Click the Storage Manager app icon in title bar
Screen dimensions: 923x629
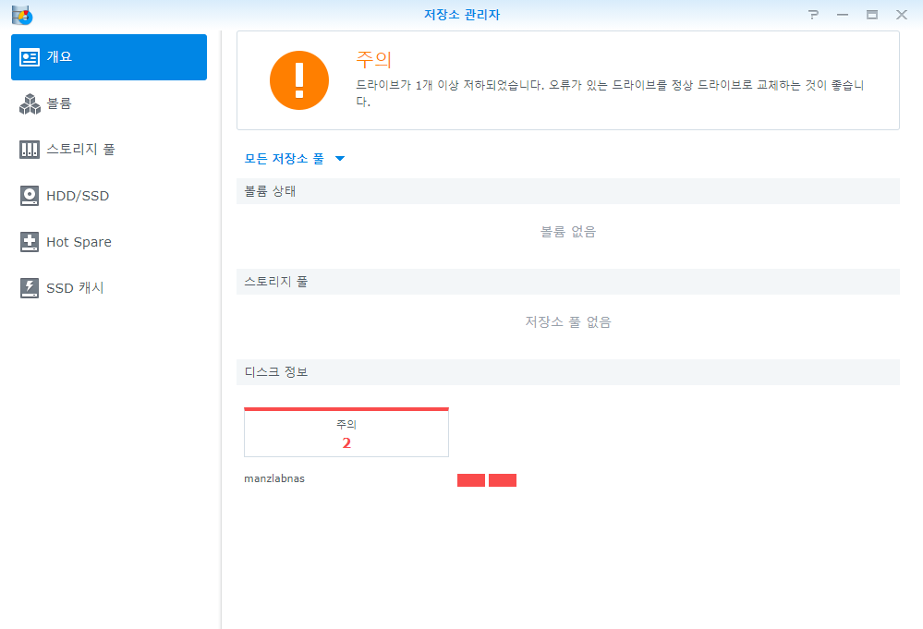[x=21, y=15]
